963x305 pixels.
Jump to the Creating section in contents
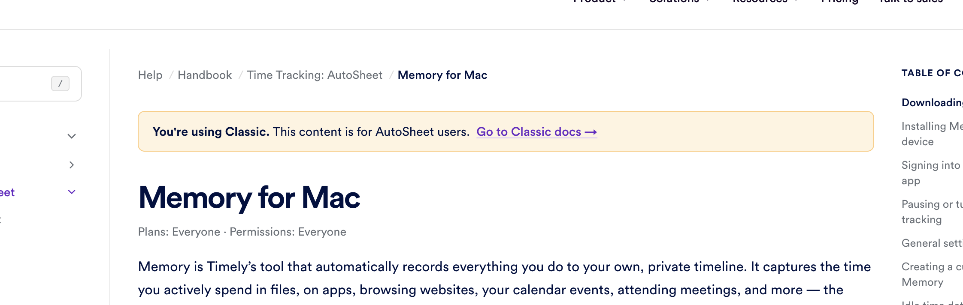(932, 274)
